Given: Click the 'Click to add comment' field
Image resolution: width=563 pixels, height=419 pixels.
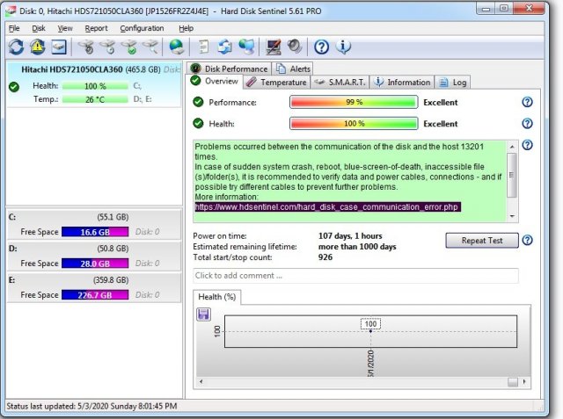Looking at the screenshot, I should pyautogui.click(x=355, y=276).
